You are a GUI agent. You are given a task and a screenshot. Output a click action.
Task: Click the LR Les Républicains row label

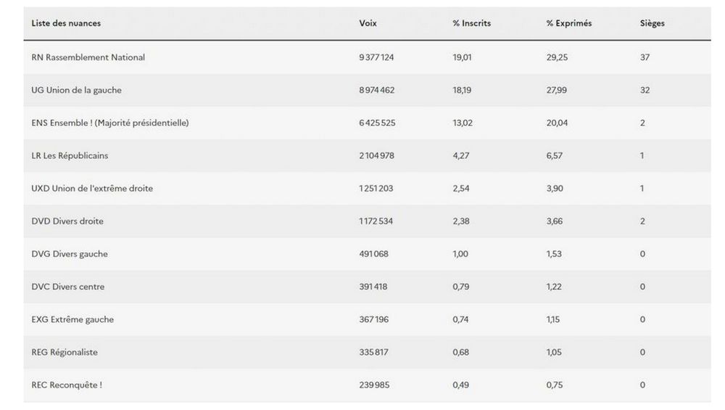click(x=70, y=155)
